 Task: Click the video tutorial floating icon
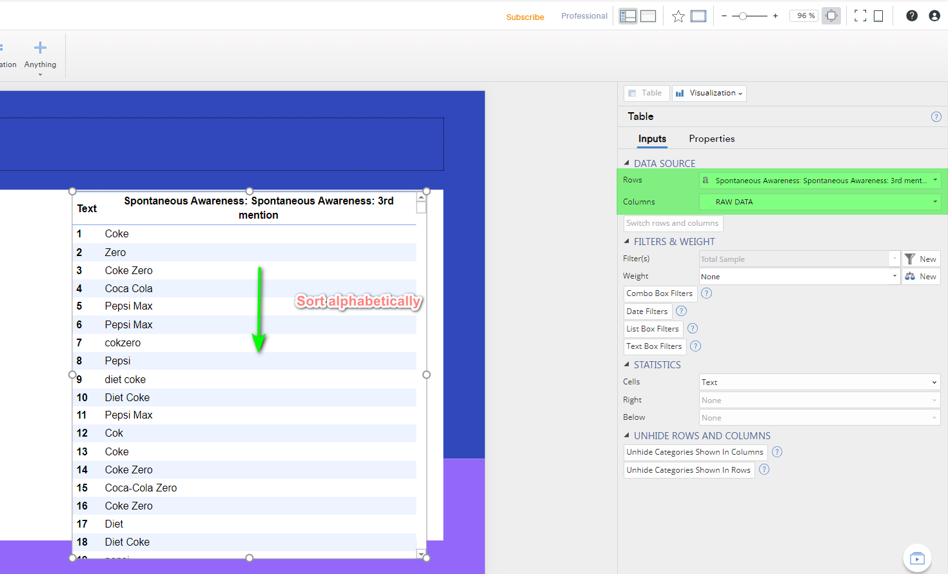917,558
